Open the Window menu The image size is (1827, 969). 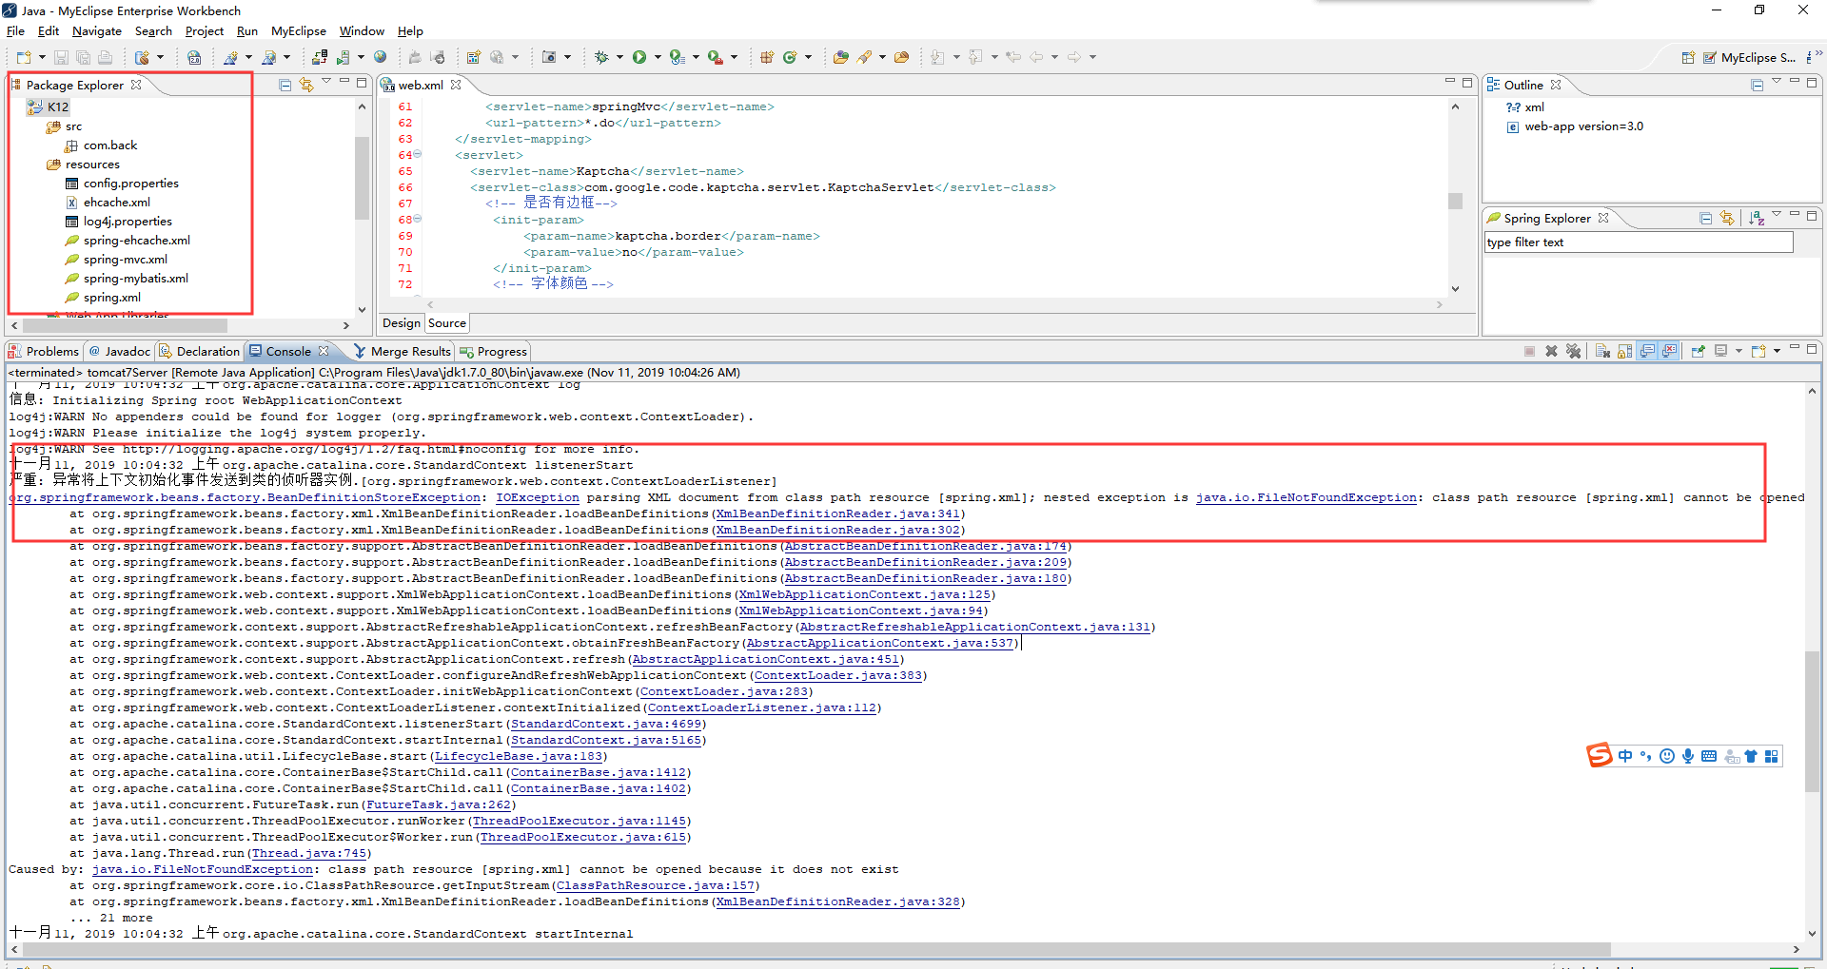pos(362,31)
